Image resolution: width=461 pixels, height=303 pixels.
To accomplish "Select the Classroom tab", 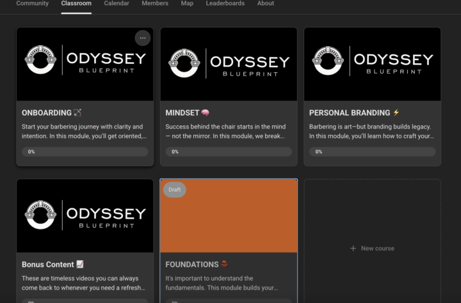I will tap(76, 4).
